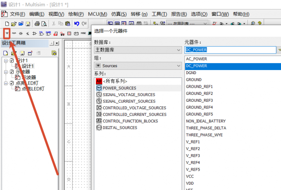The image size is (281, 190).
Task: Collapse the 点亮LED灯 tree node
Action: (x=6, y=83)
